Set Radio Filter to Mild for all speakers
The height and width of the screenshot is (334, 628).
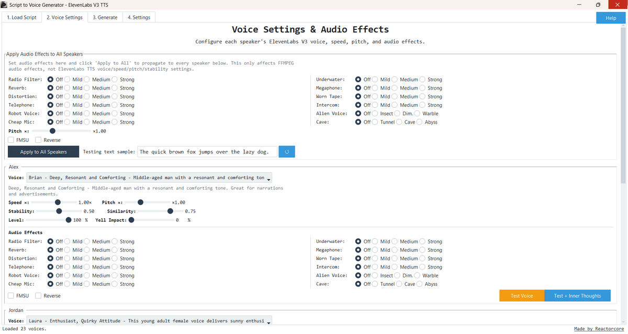click(x=68, y=80)
